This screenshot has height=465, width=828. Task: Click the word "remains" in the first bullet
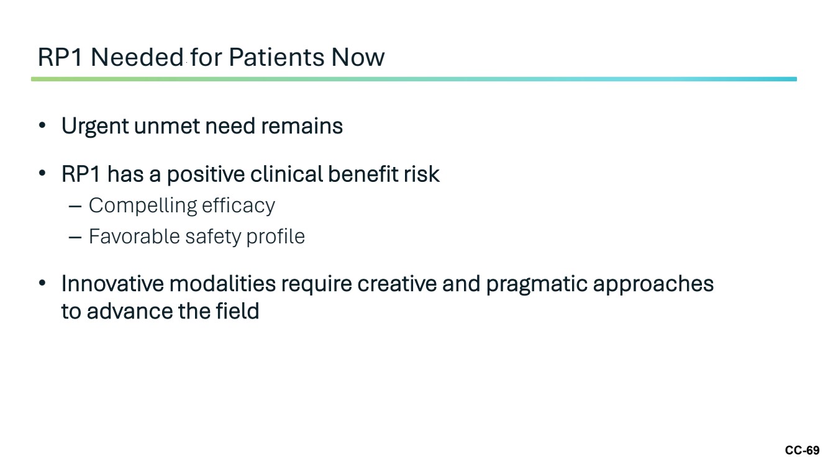(302, 127)
